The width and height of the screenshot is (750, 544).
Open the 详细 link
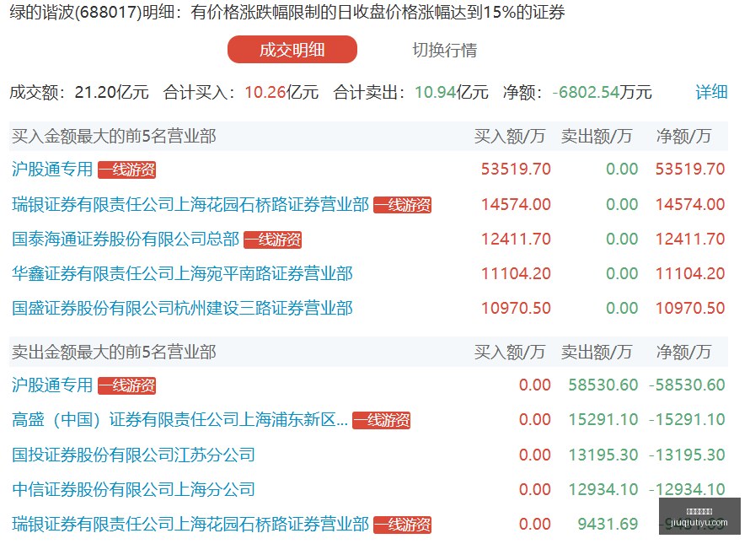point(711,92)
